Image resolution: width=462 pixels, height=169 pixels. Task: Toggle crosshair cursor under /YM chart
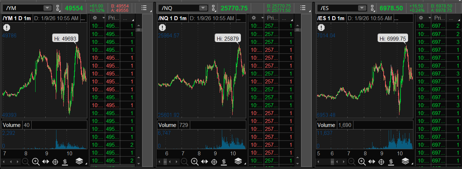55,161
